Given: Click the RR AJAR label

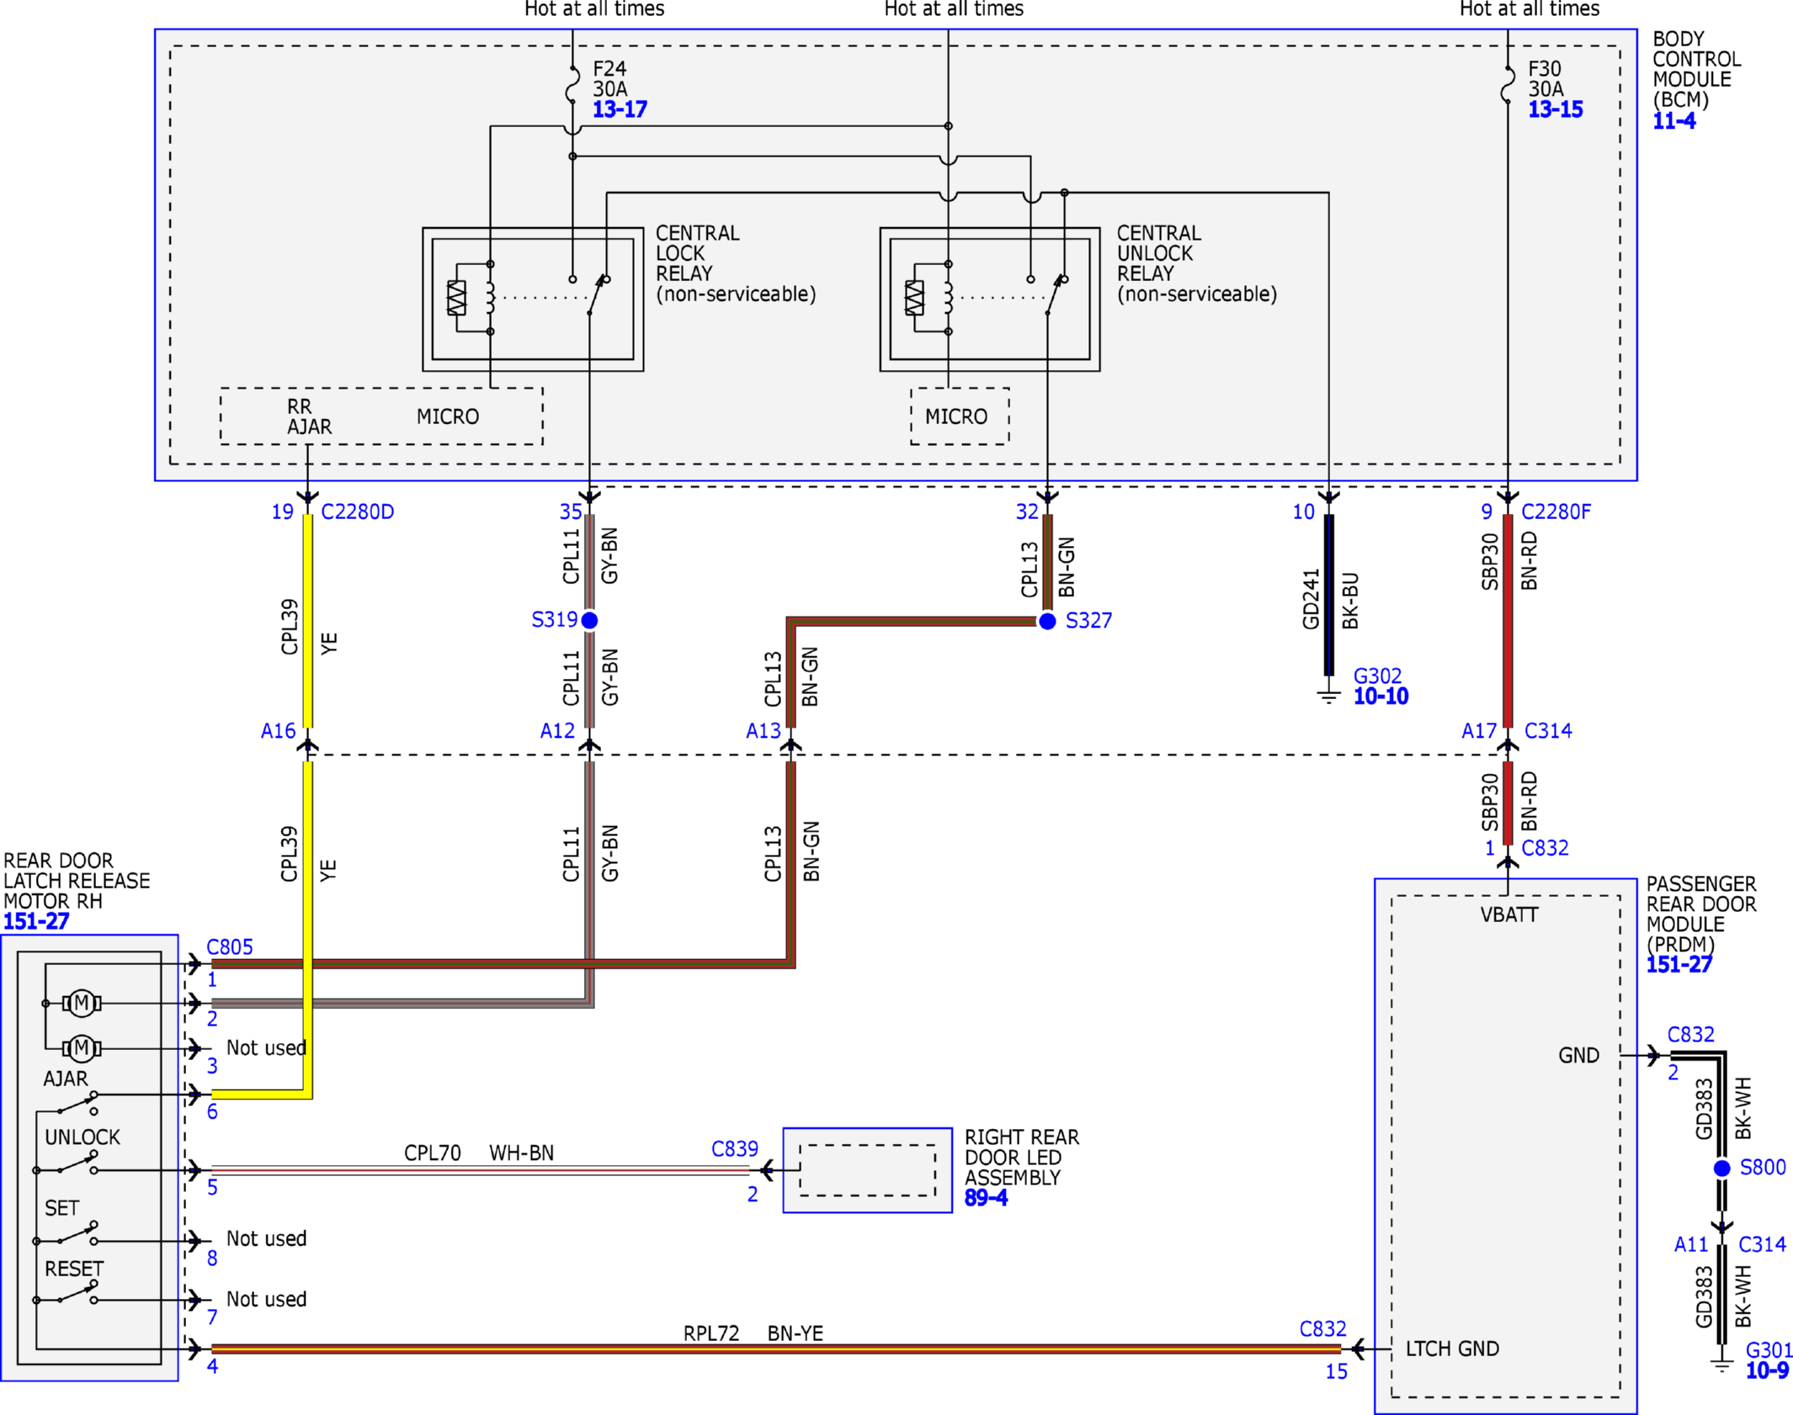Looking at the screenshot, I should [309, 416].
